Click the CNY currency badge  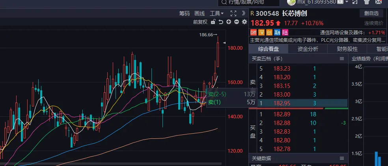254,32
